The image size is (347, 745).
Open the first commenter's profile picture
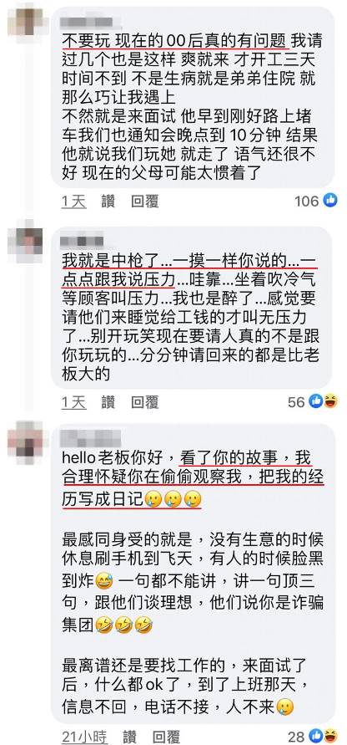click(x=28, y=23)
